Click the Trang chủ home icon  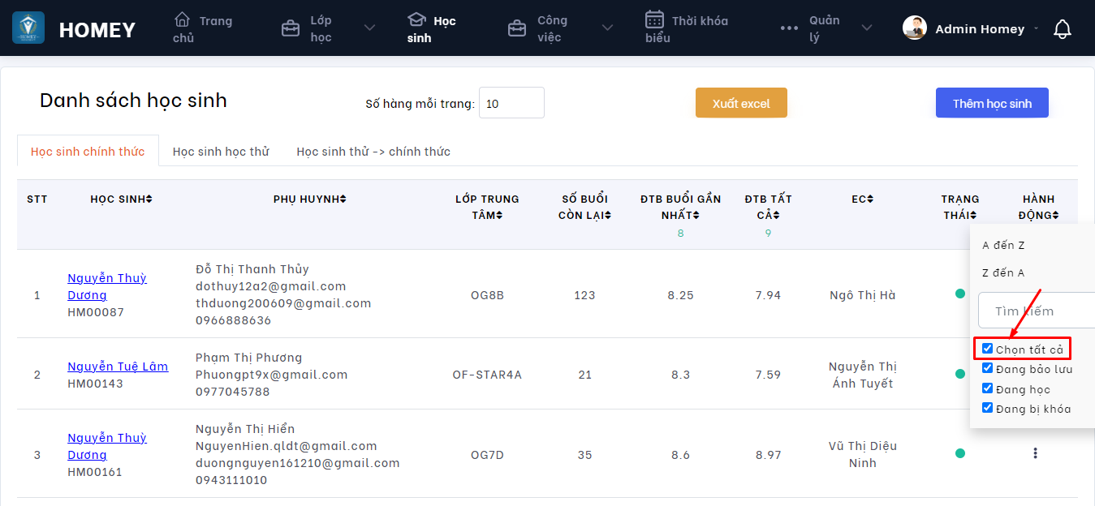tap(183, 20)
